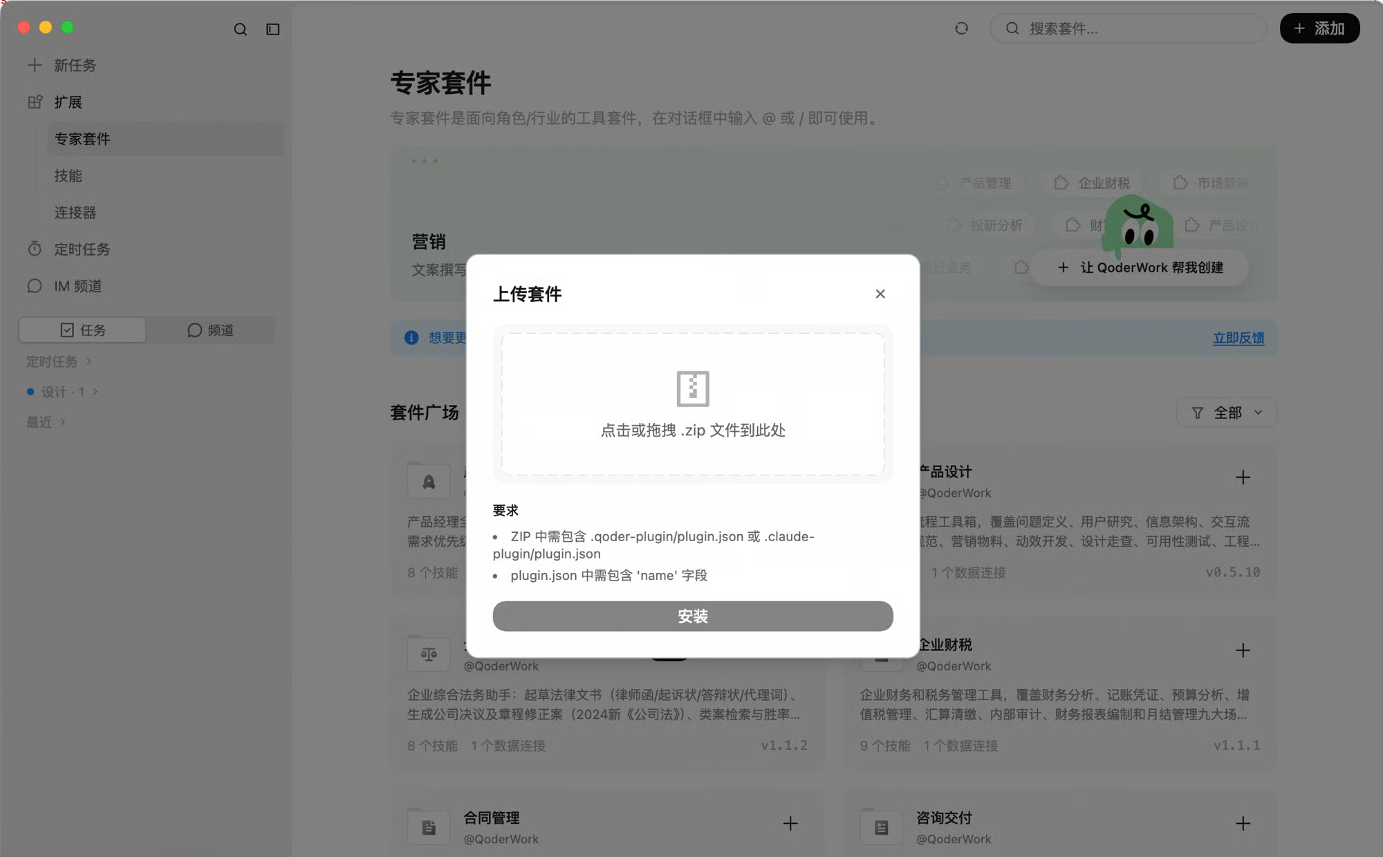1383x857 pixels.
Task: Click the zip file icon in drop zone
Action: coord(693,388)
